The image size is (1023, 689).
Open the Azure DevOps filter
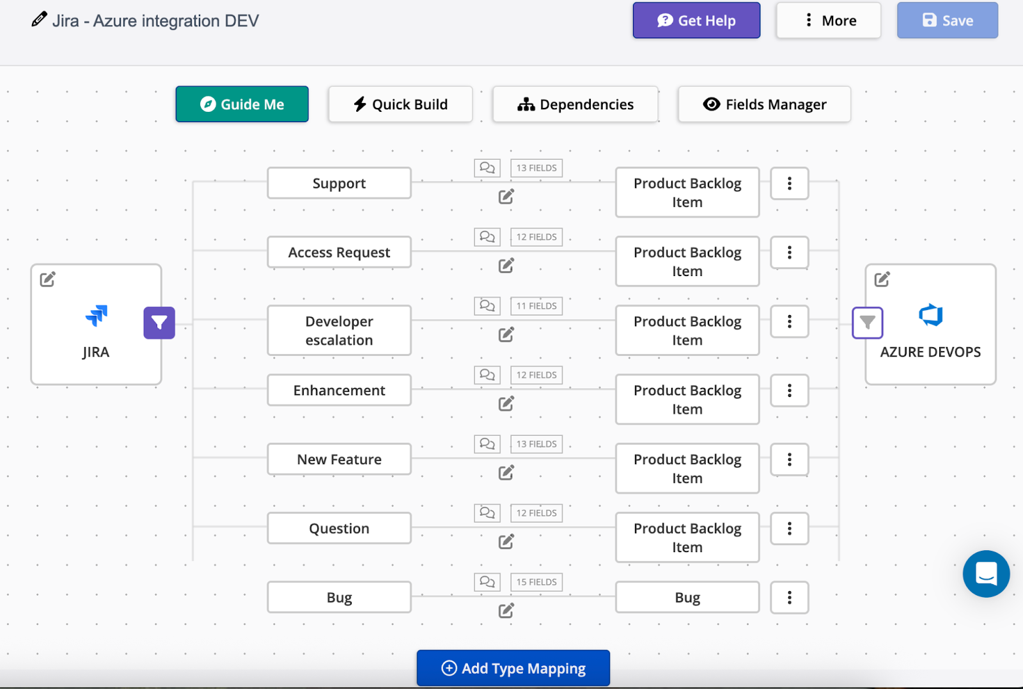click(x=868, y=323)
